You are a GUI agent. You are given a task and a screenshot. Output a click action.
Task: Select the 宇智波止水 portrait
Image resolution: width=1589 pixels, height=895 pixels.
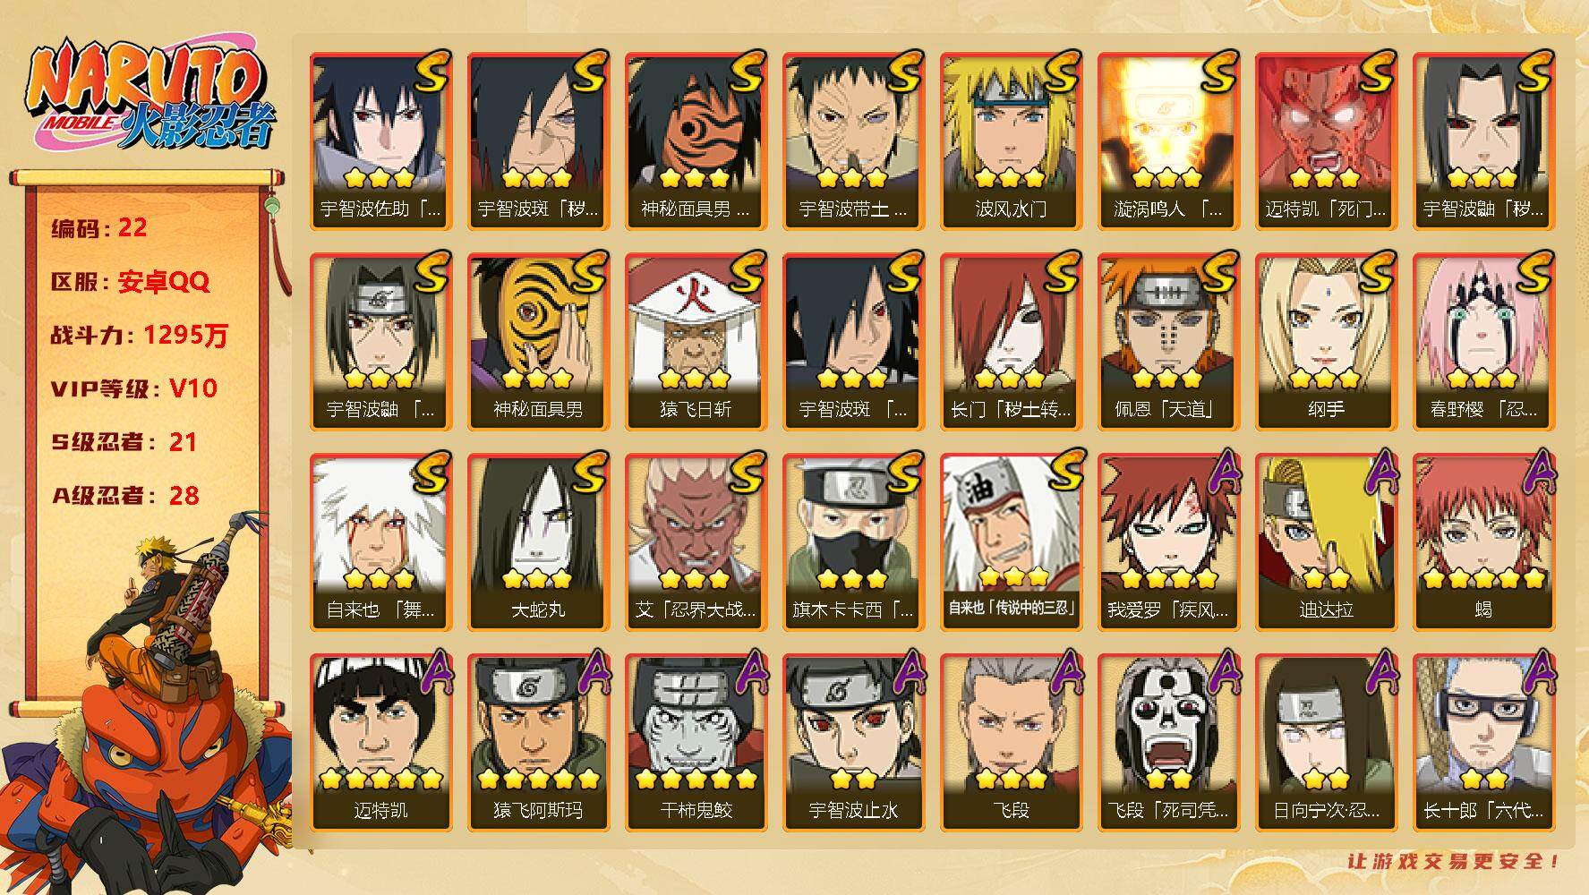[x=853, y=743]
